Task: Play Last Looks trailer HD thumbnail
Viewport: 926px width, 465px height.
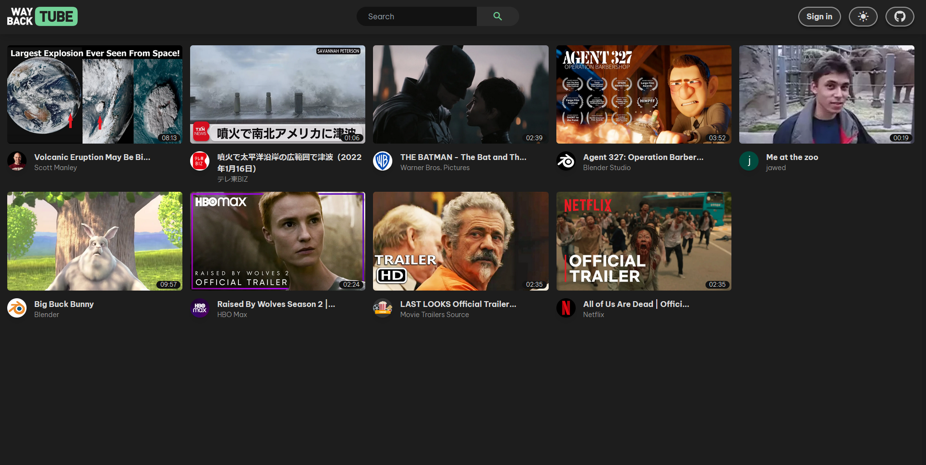Action: click(x=461, y=241)
